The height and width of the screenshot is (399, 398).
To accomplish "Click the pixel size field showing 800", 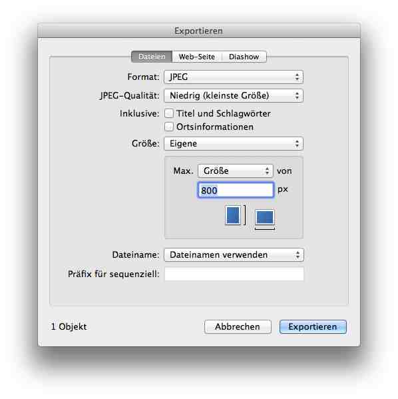I will [x=236, y=190].
